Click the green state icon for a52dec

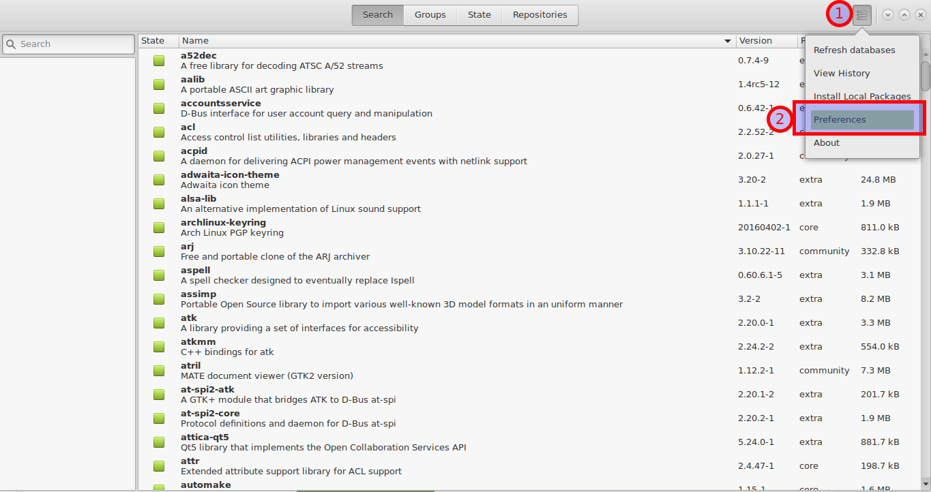tap(159, 61)
